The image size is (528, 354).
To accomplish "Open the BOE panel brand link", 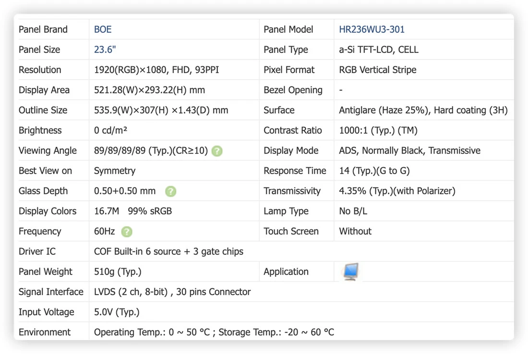I will click(x=103, y=29).
